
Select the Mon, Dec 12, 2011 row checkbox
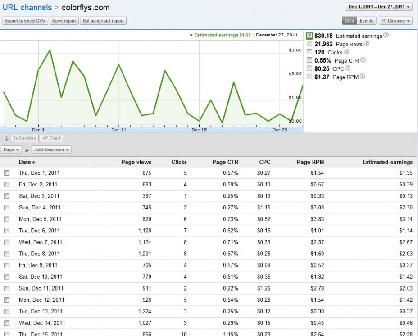pos(7,300)
